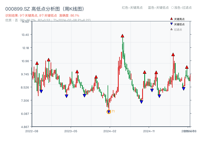Click the 10.96 y-axis label

[x=25, y=61]
